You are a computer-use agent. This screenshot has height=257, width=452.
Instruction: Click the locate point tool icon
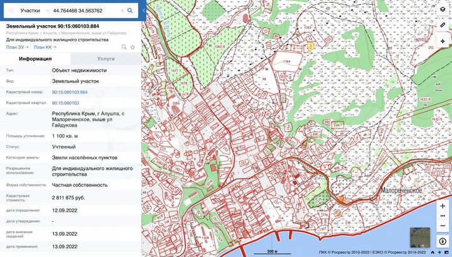[443, 41]
